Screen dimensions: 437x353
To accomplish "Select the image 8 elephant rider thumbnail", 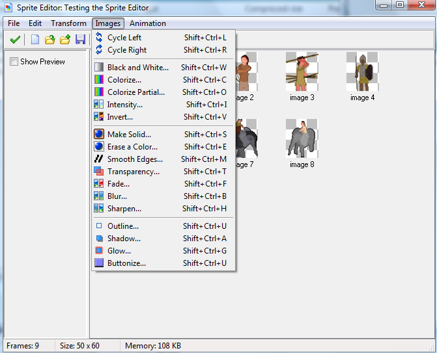I will (x=302, y=138).
